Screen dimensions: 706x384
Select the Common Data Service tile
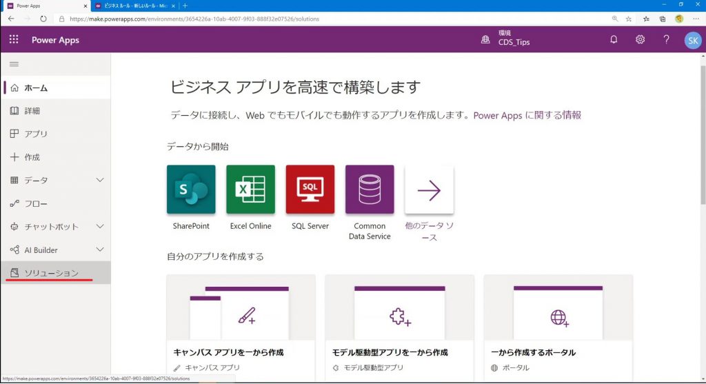[370, 190]
